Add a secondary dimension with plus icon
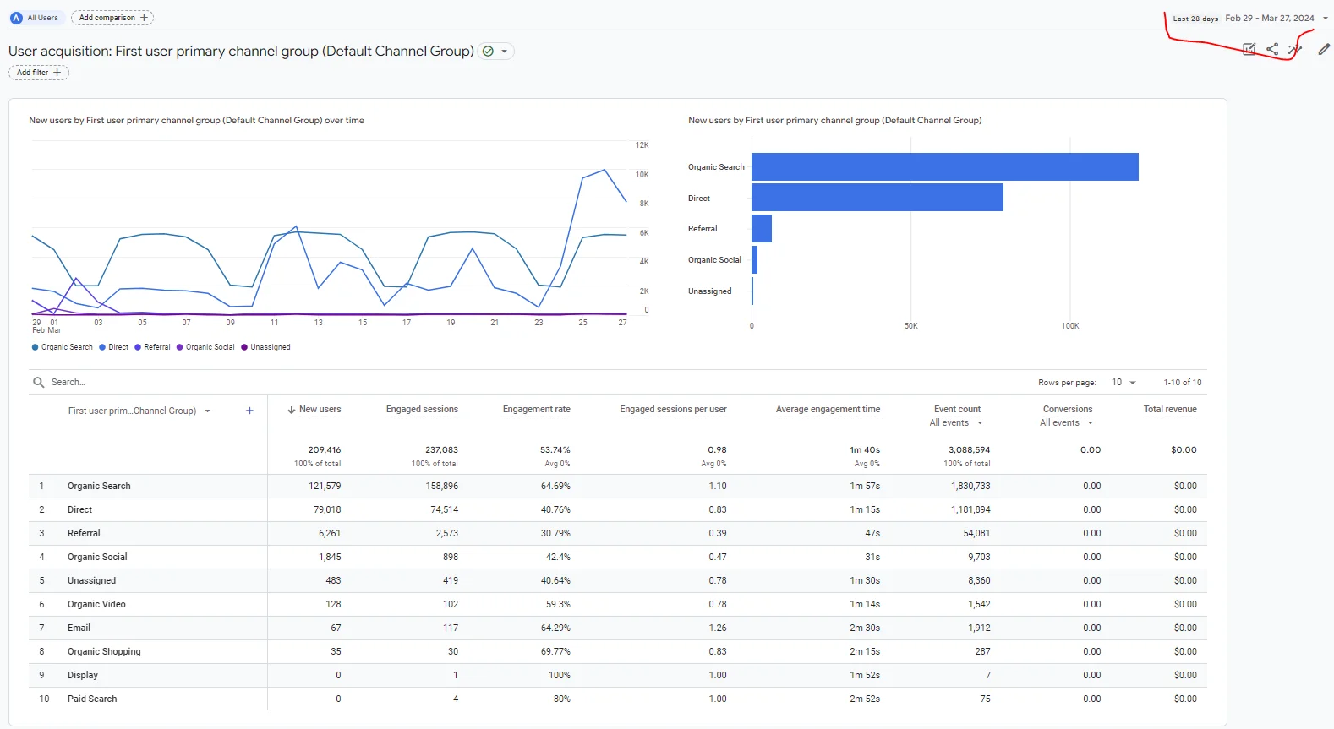Viewport: 1334px width, 729px height. pyautogui.click(x=249, y=411)
